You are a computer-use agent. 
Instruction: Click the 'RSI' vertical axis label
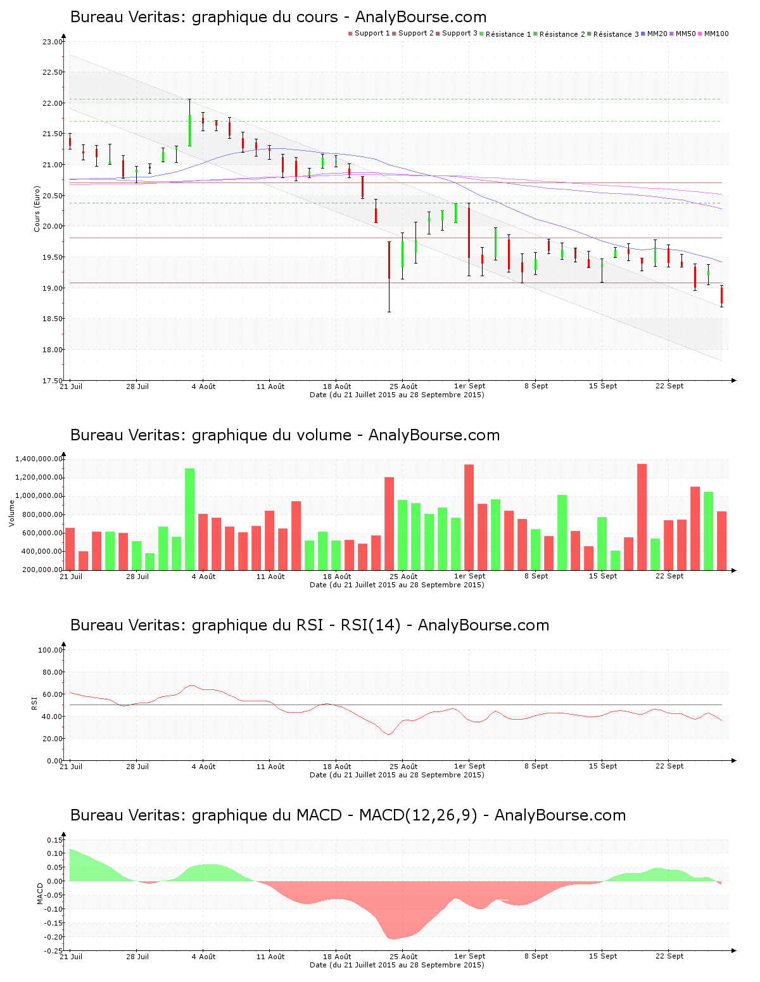coord(34,703)
